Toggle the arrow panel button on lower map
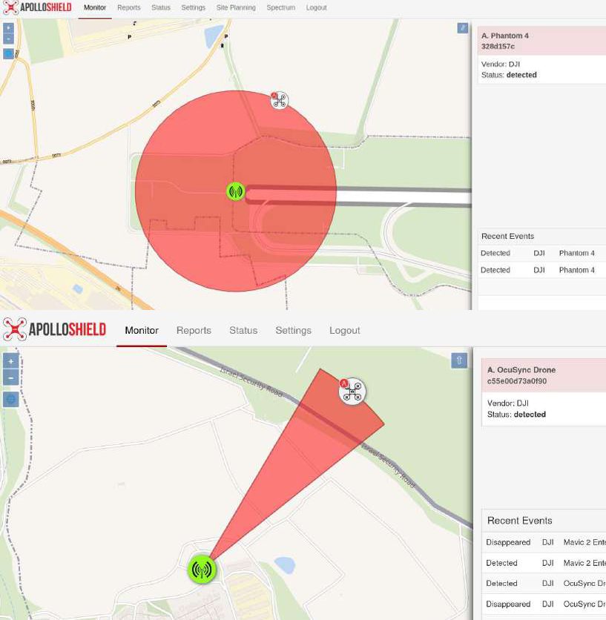606x620 pixels. coord(459,360)
